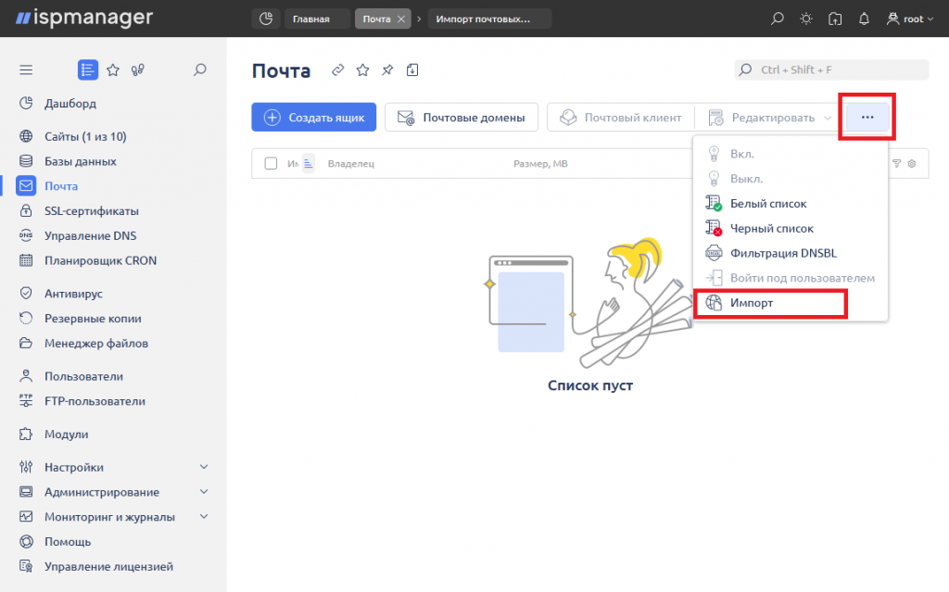Switch to Импорт почтовых... tab

(489, 19)
